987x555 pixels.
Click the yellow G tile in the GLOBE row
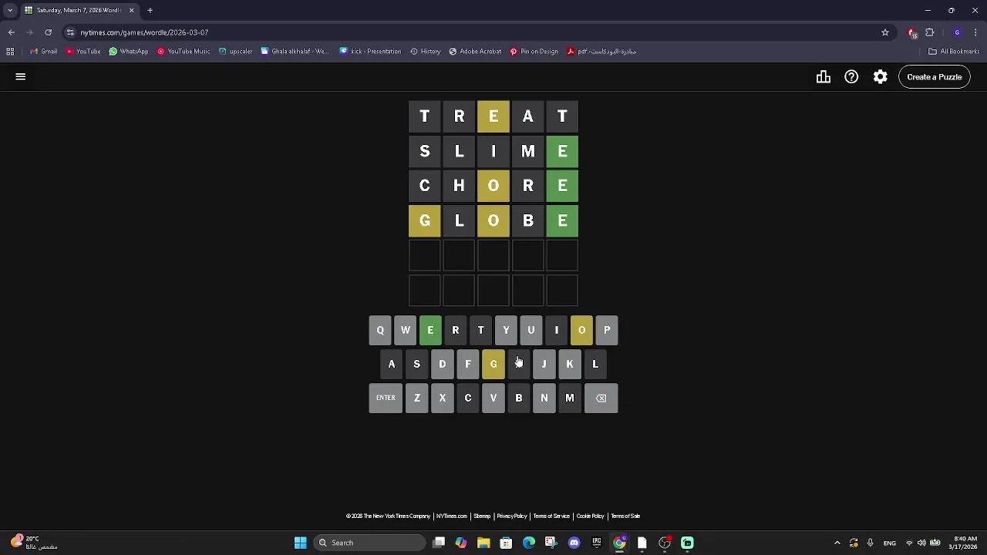(425, 221)
